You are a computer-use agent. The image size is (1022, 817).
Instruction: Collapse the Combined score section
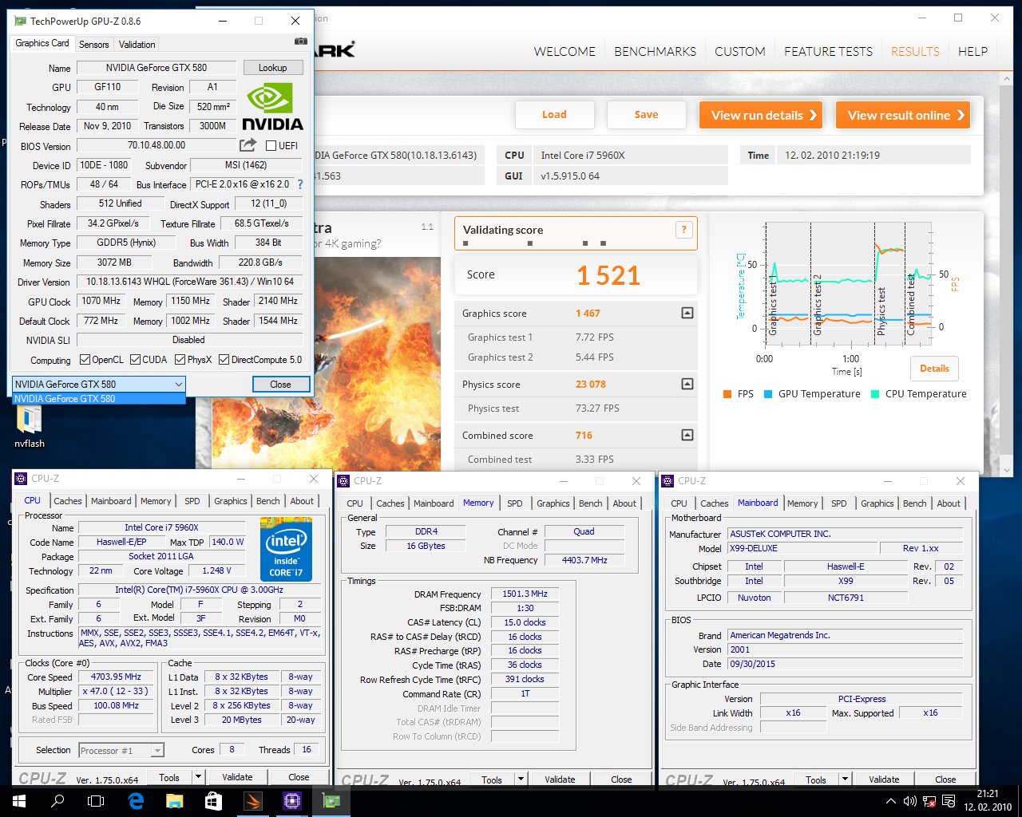(x=687, y=435)
